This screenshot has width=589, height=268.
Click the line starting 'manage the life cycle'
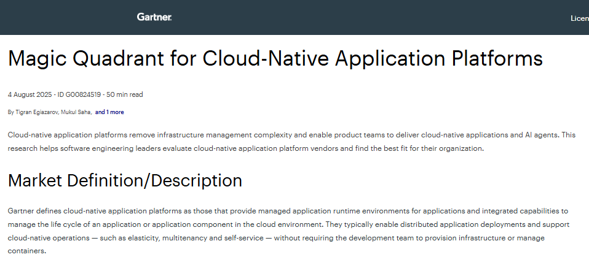coord(246,224)
